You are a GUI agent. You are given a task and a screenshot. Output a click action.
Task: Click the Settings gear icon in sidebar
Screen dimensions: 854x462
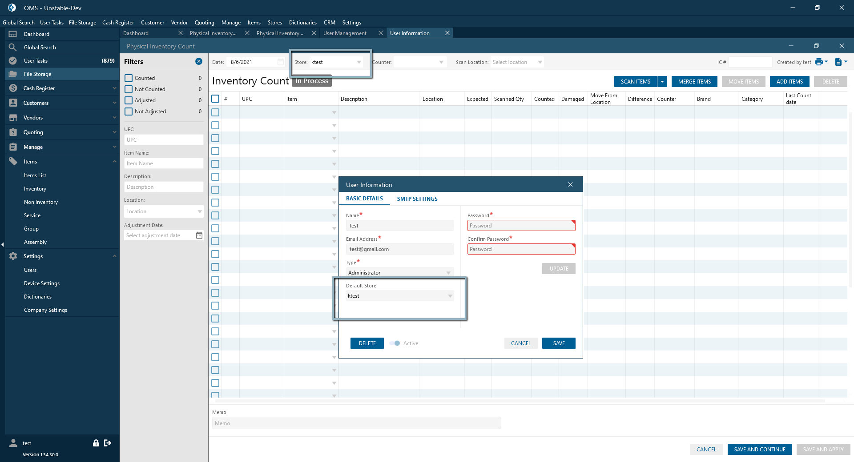coord(13,256)
